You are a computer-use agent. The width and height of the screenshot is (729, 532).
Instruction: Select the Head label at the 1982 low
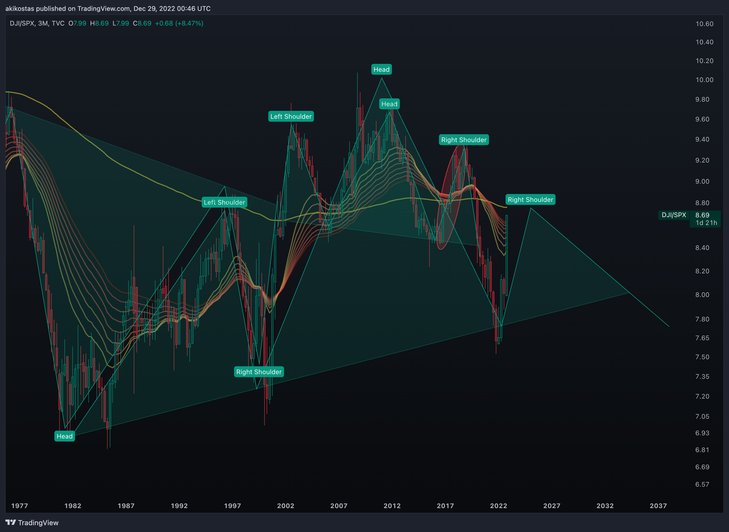click(64, 436)
